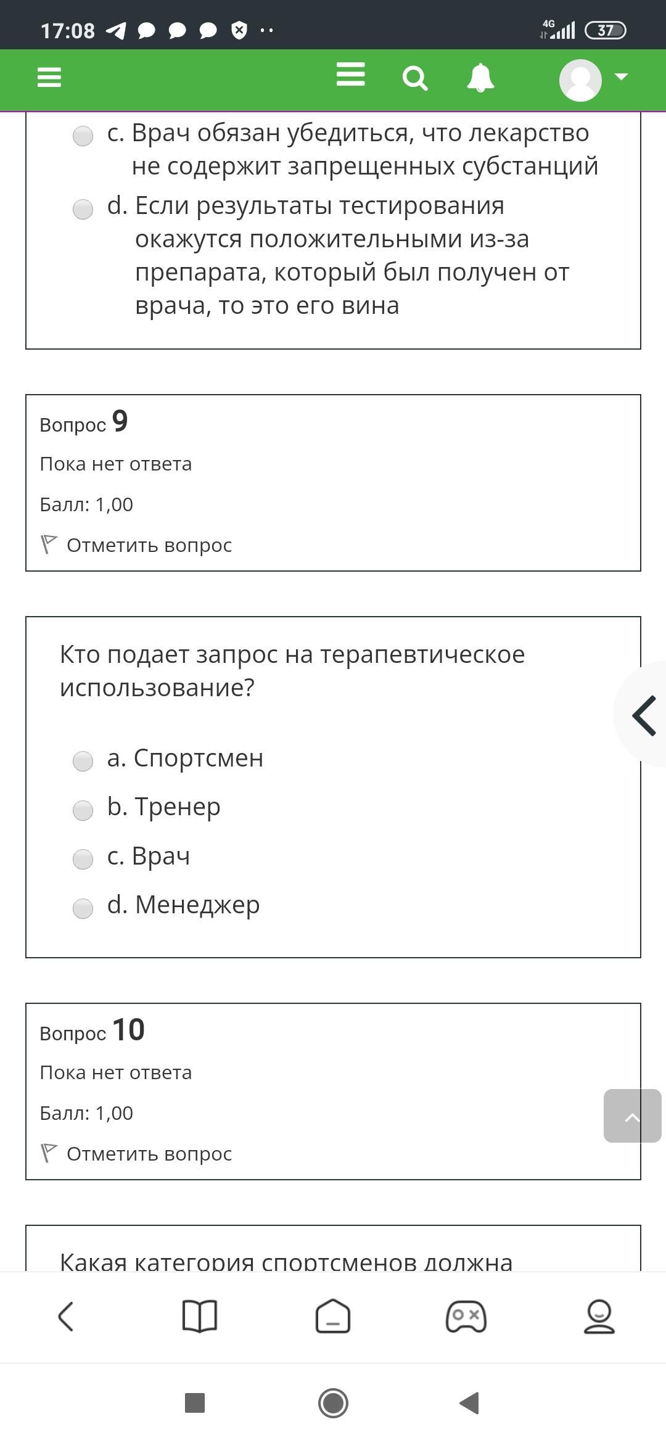Select answer a. Спортсмен
Screen dimensions: 666x1443
(83, 761)
